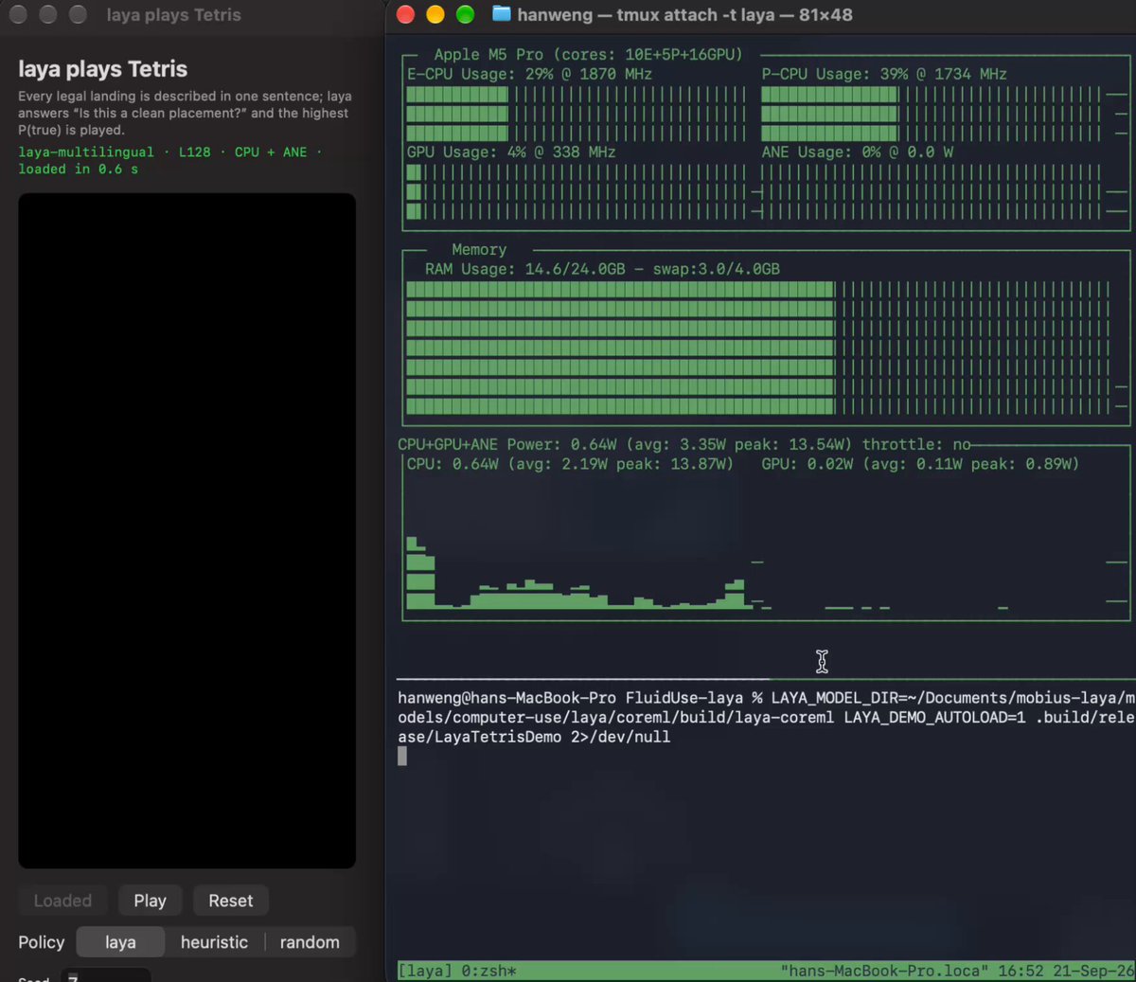
Task: Click the "CPU+GPU+ANE Power: 0.64W" line
Action: tap(507, 444)
